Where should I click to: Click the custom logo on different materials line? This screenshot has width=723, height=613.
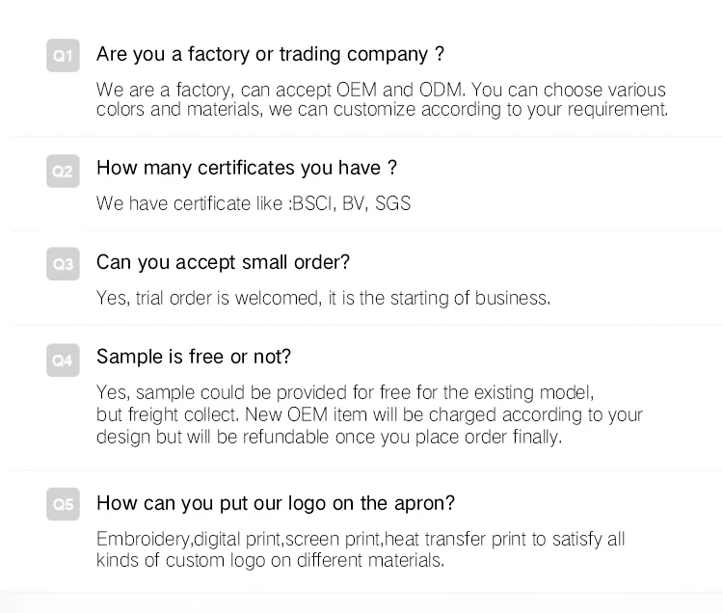(271, 560)
